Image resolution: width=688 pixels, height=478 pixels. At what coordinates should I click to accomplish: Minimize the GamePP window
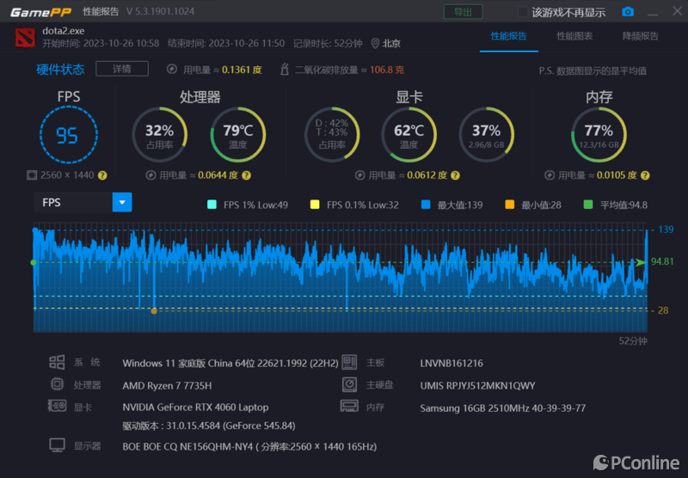tap(653, 13)
